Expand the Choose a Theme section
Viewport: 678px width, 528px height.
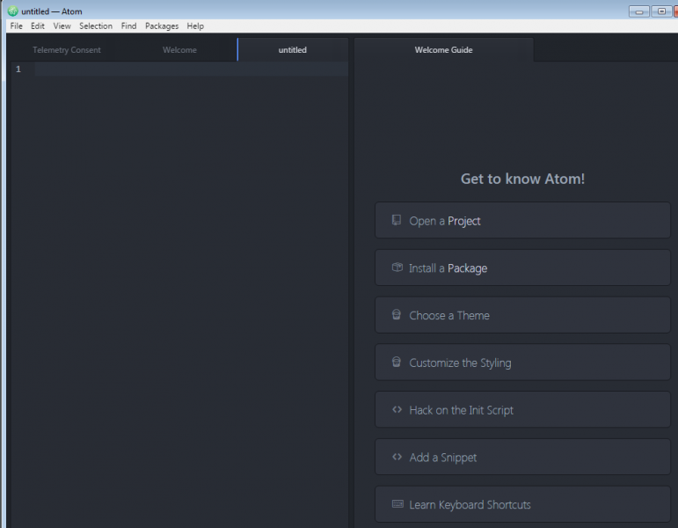pyautogui.click(x=522, y=315)
